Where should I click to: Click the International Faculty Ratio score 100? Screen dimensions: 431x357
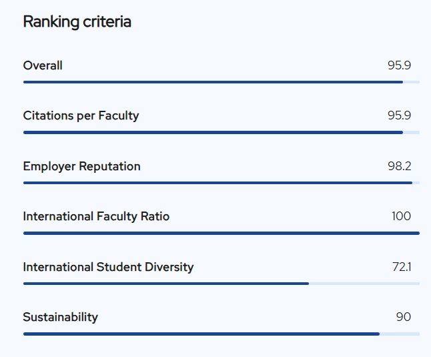402,216
